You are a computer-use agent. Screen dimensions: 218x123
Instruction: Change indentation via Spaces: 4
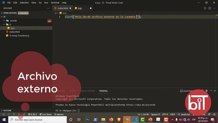click(x=155, y=114)
